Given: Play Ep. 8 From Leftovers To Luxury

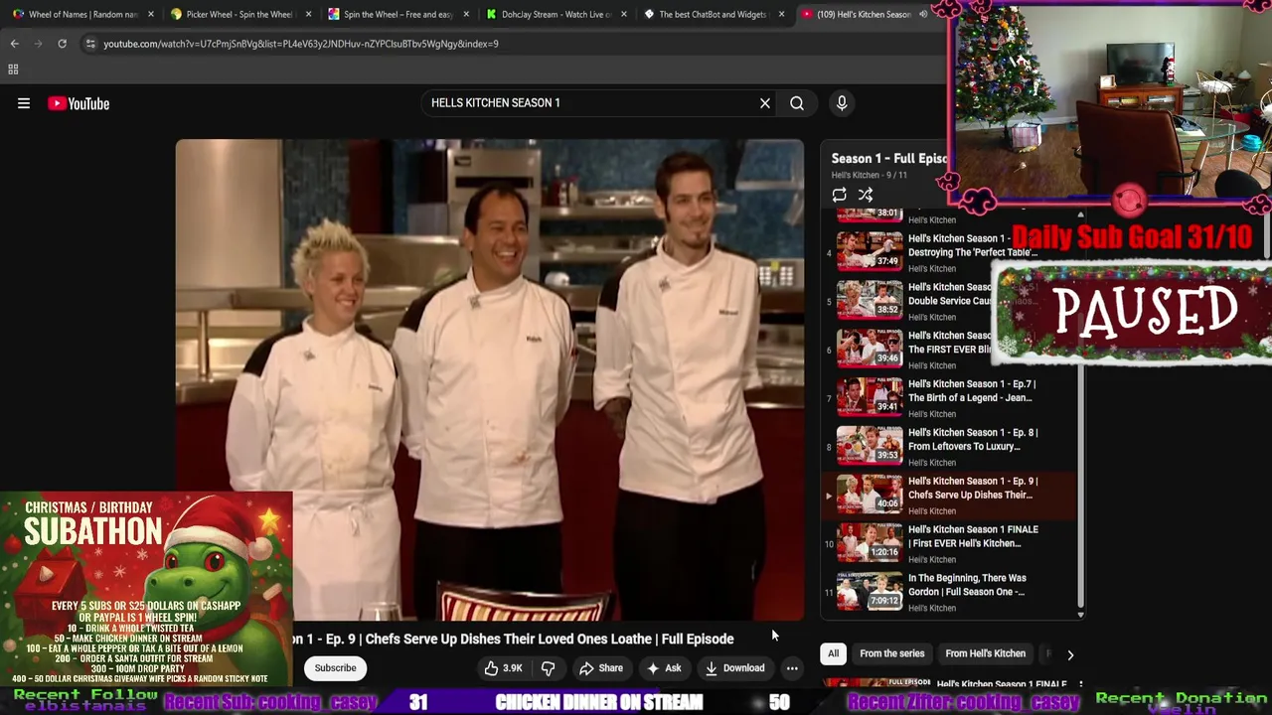Looking at the screenshot, I should 973,439.
